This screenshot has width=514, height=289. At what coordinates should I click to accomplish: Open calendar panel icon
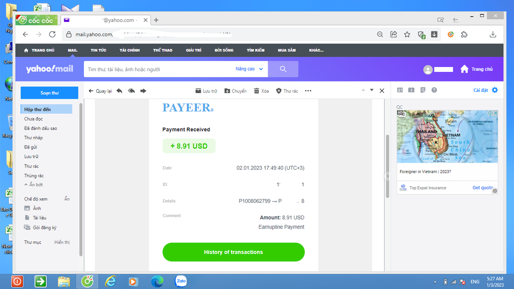click(x=411, y=90)
